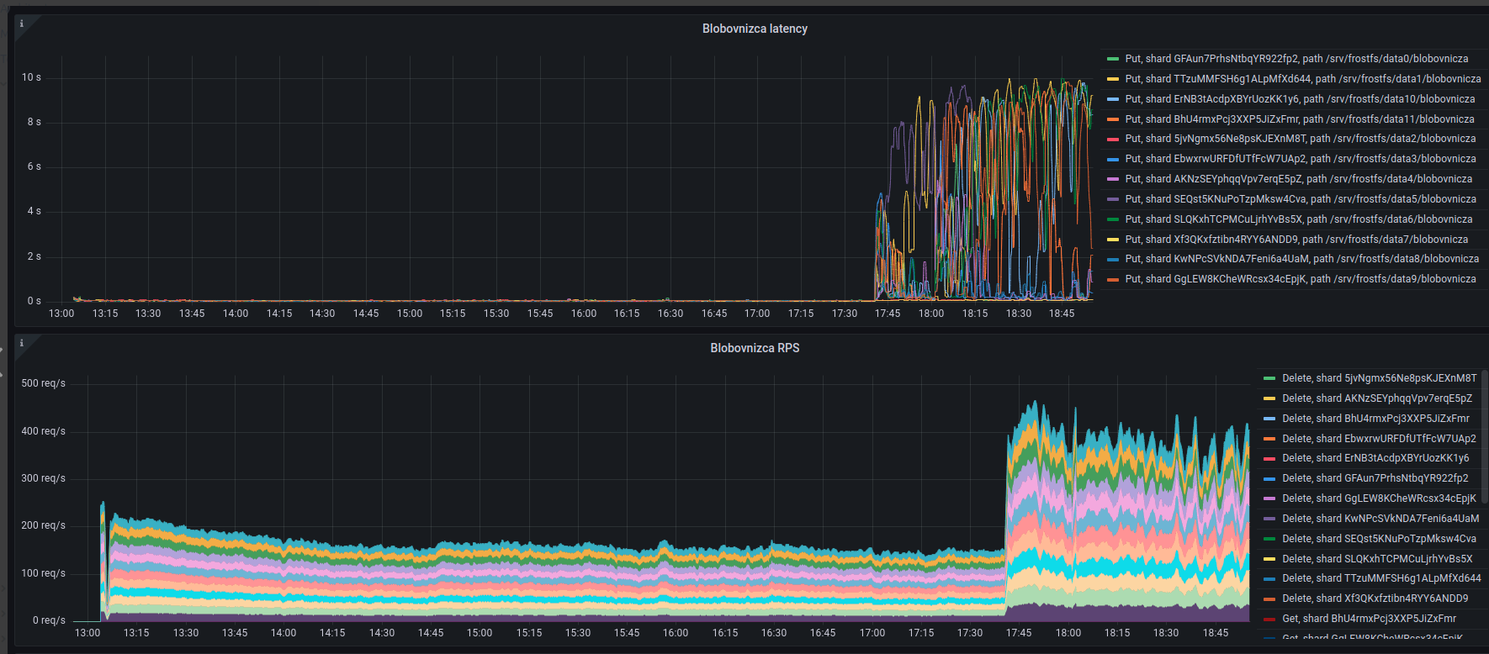The width and height of the screenshot is (1489, 654).
Task: Click color swatch of Delete shard TTzuMMFSH6g1ALpMfXd644
Action: (x=1269, y=578)
